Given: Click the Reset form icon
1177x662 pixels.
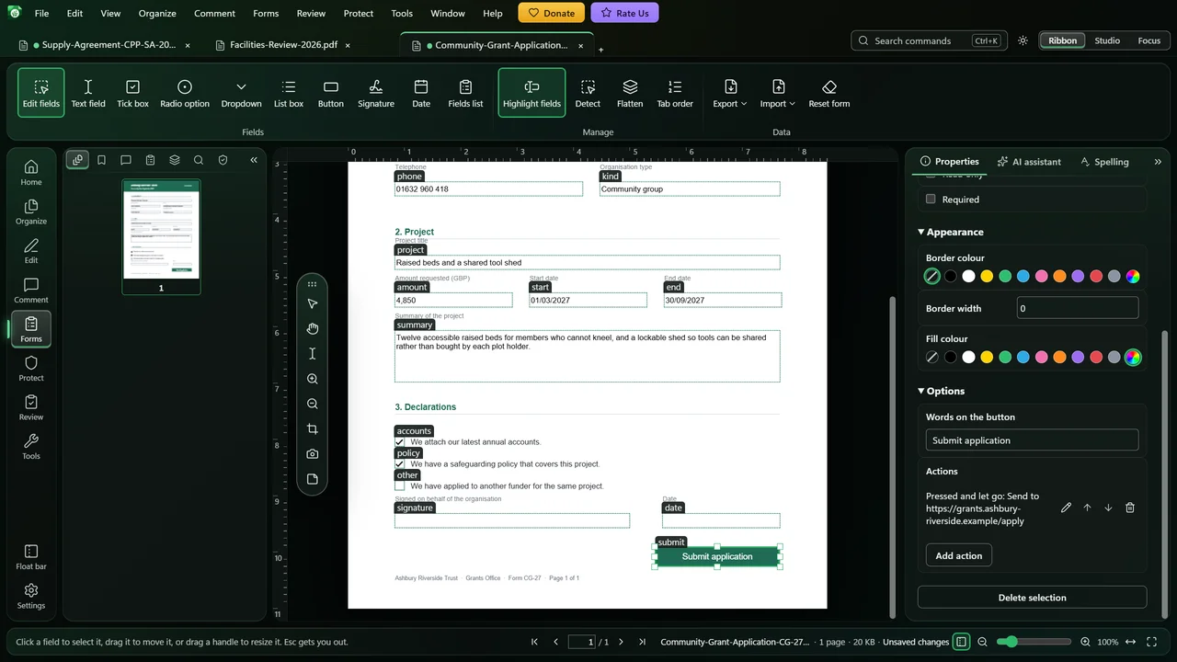Looking at the screenshot, I should (x=829, y=86).
